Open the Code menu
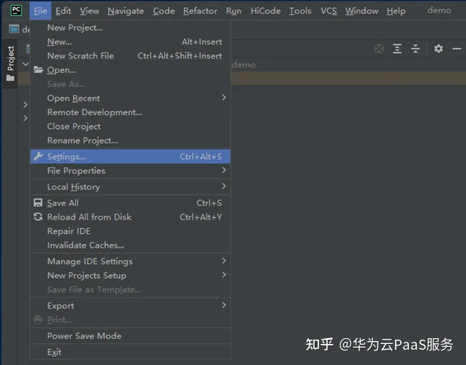 (x=164, y=11)
